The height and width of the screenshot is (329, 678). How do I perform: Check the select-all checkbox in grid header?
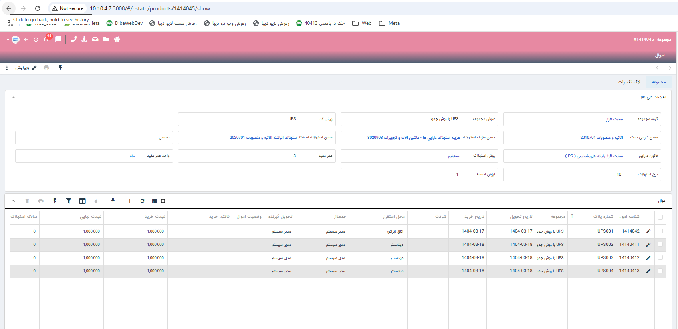pos(660,217)
